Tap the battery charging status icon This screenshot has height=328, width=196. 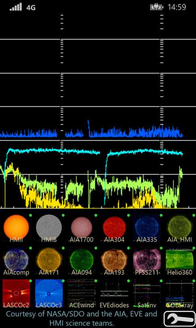(x=156, y=8)
